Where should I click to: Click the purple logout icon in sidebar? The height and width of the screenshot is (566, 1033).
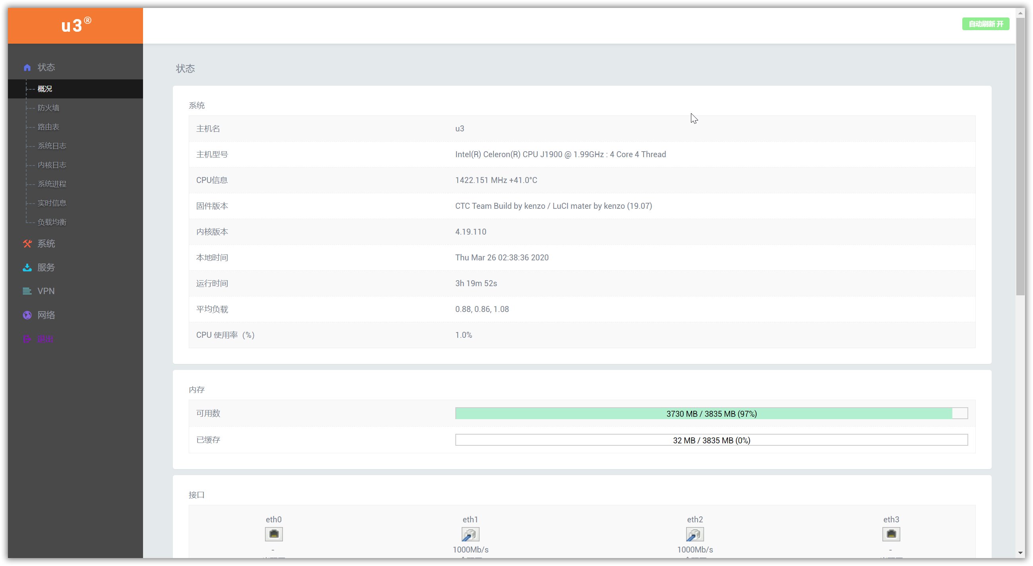coord(27,339)
